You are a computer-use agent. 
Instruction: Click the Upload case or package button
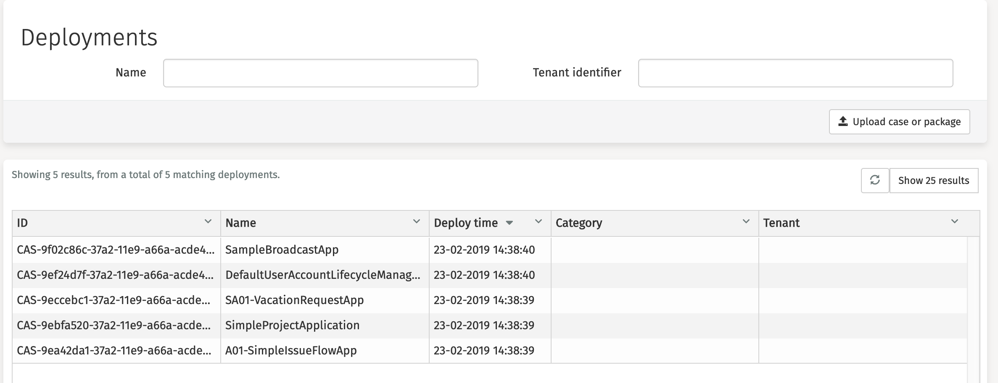click(x=899, y=121)
